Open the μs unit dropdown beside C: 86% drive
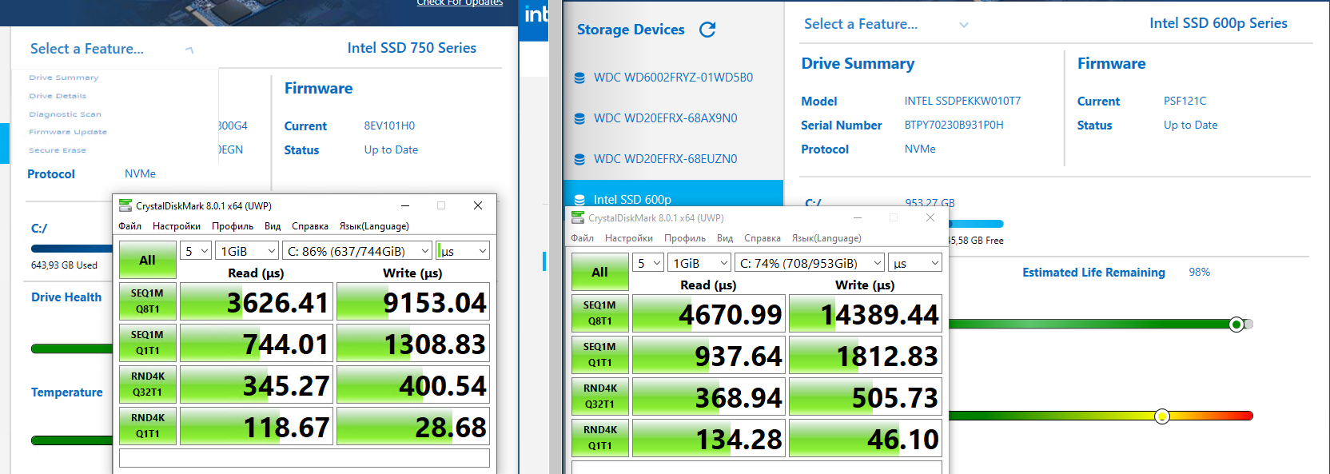The width and height of the screenshot is (1330, 474). 463,251
